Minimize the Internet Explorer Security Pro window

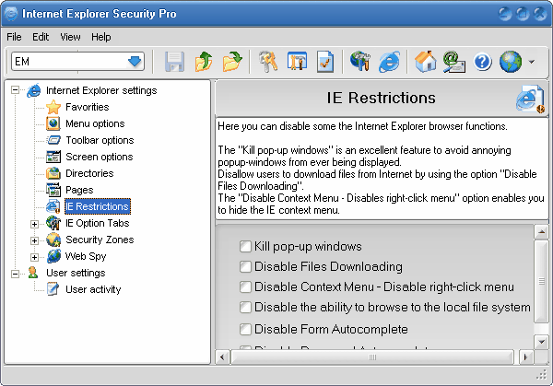(x=505, y=14)
